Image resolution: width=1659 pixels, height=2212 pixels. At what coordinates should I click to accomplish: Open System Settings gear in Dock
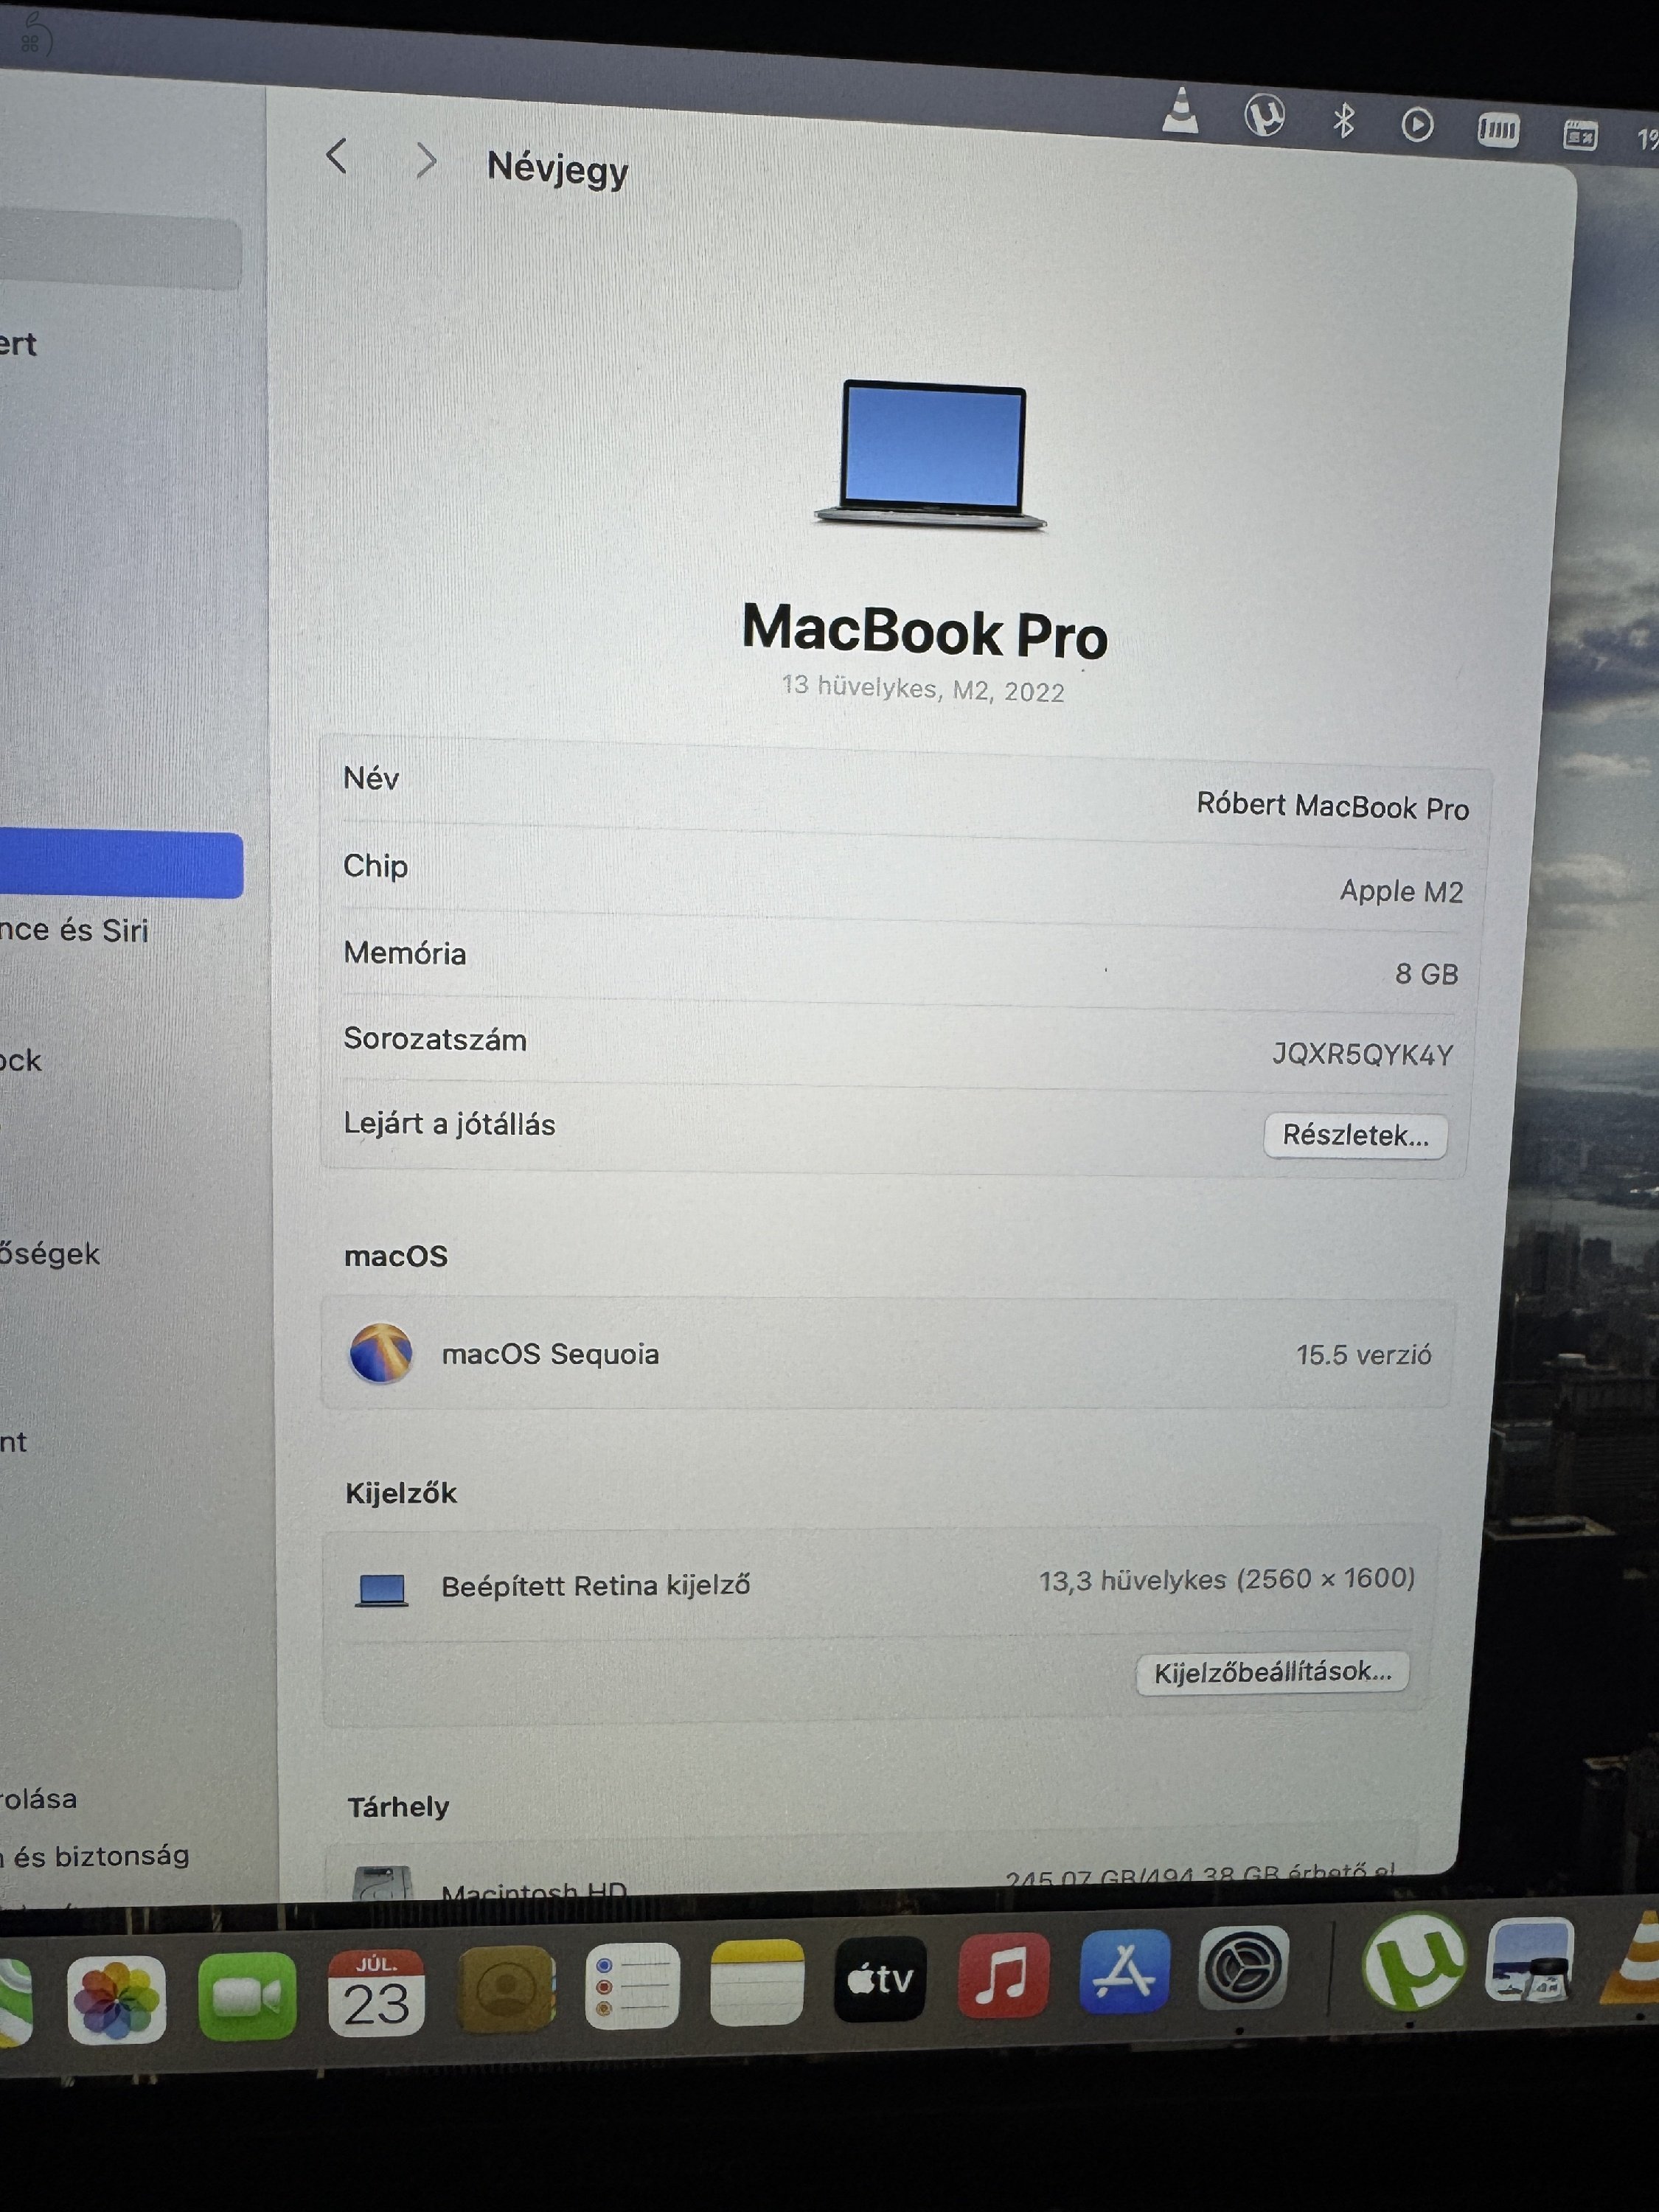(1244, 1967)
